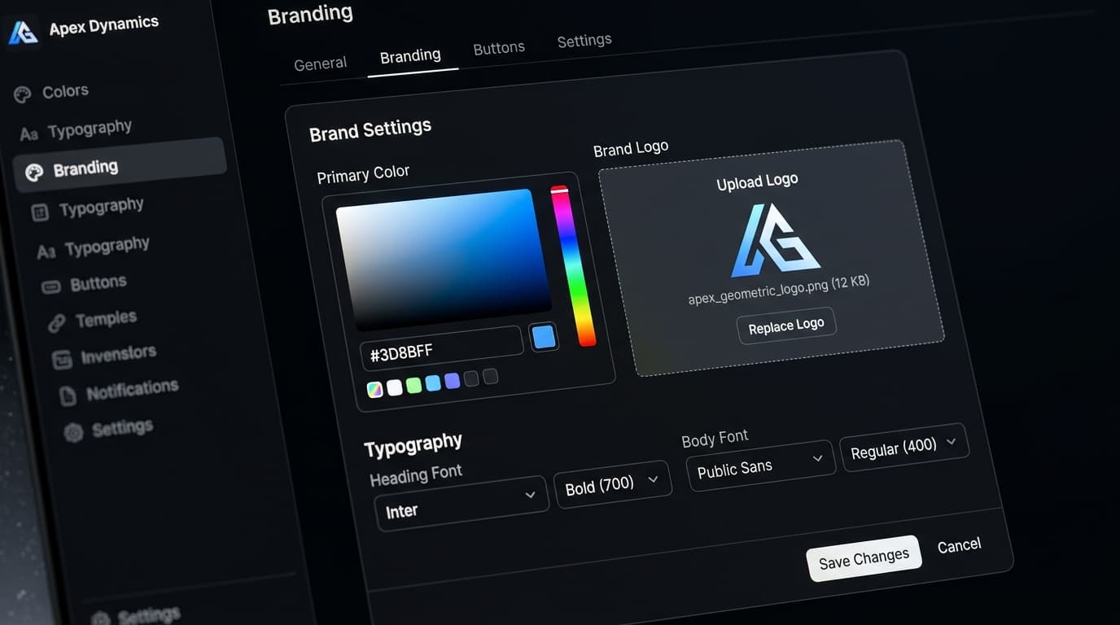The height and width of the screenshot is (625, 1120).
Task: Open Colors via its palette icon
Action: pyautogui.click(x=23, y=94)
